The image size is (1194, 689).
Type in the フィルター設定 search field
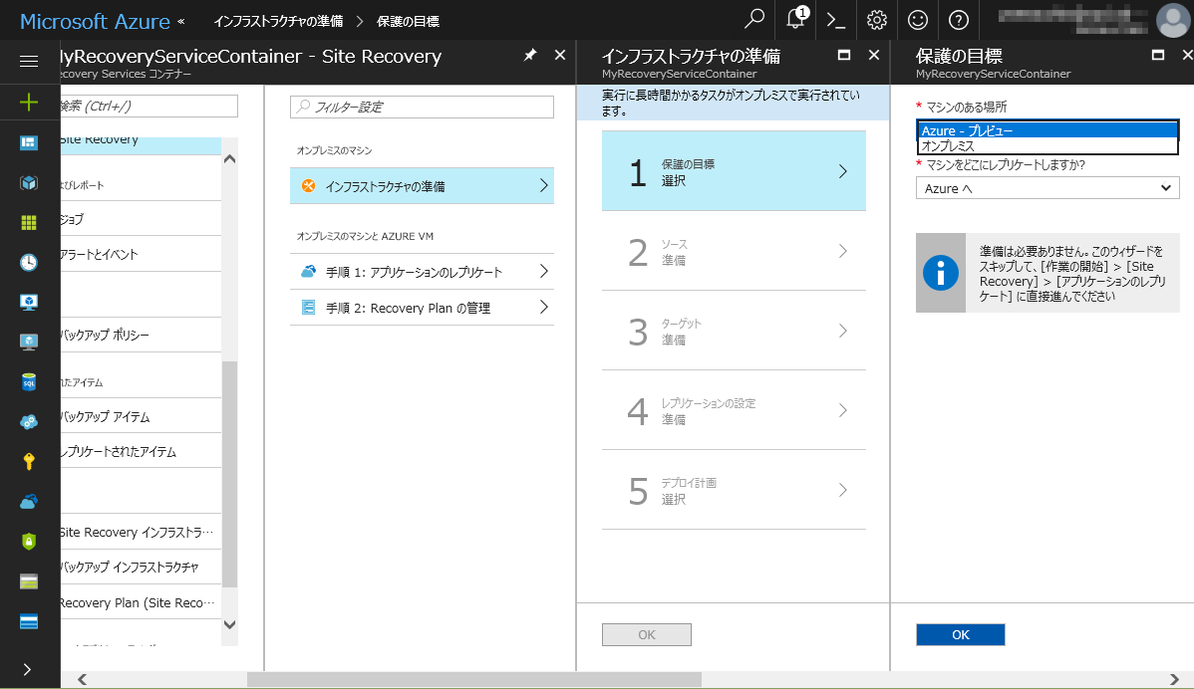[x=421, y=106]
